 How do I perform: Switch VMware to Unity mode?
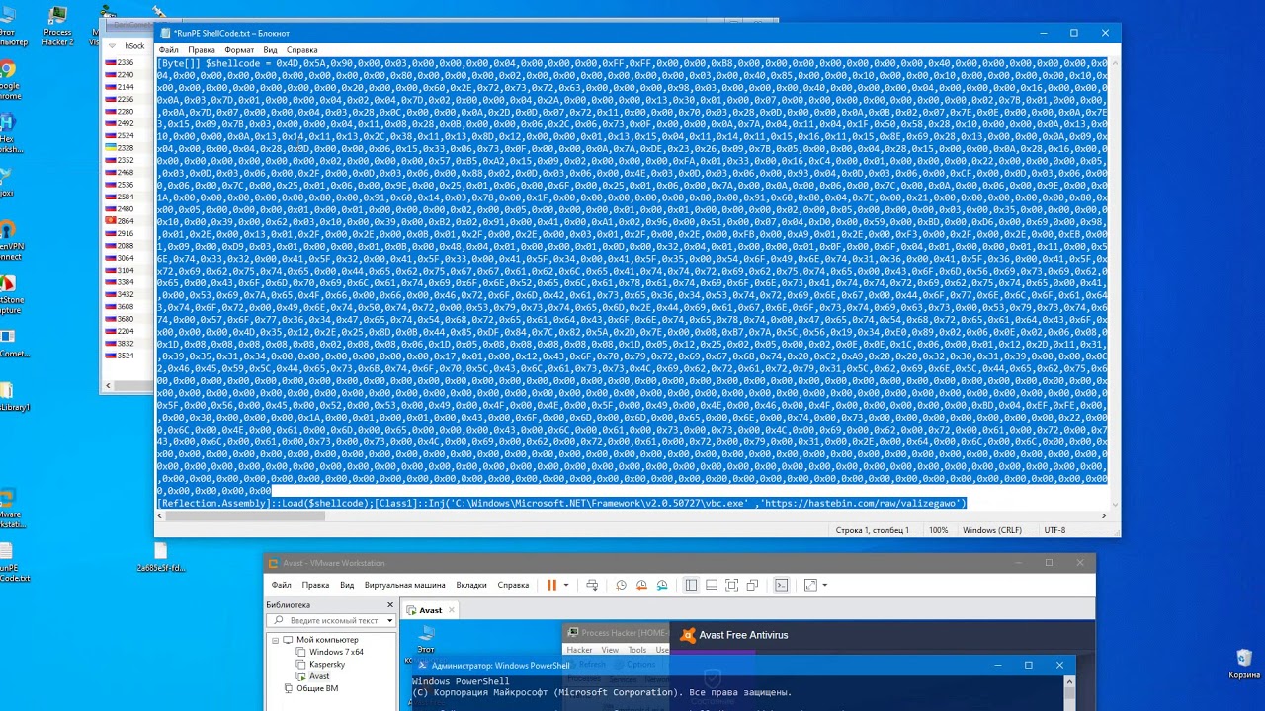752,585
